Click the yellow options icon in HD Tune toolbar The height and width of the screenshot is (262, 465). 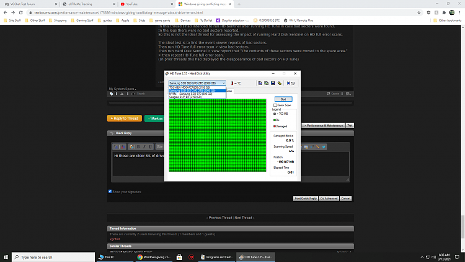(x=280, y=83)
